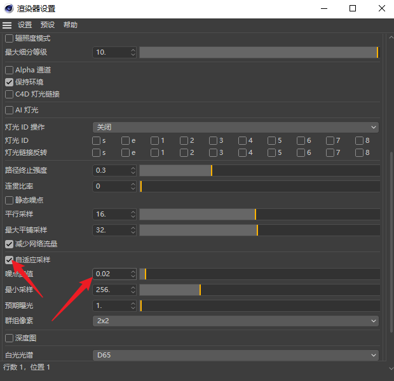This screenshot has width=394, height=381.
Task: Check the 灯光 ID checkbox labeled s
Action: point(96,140)
